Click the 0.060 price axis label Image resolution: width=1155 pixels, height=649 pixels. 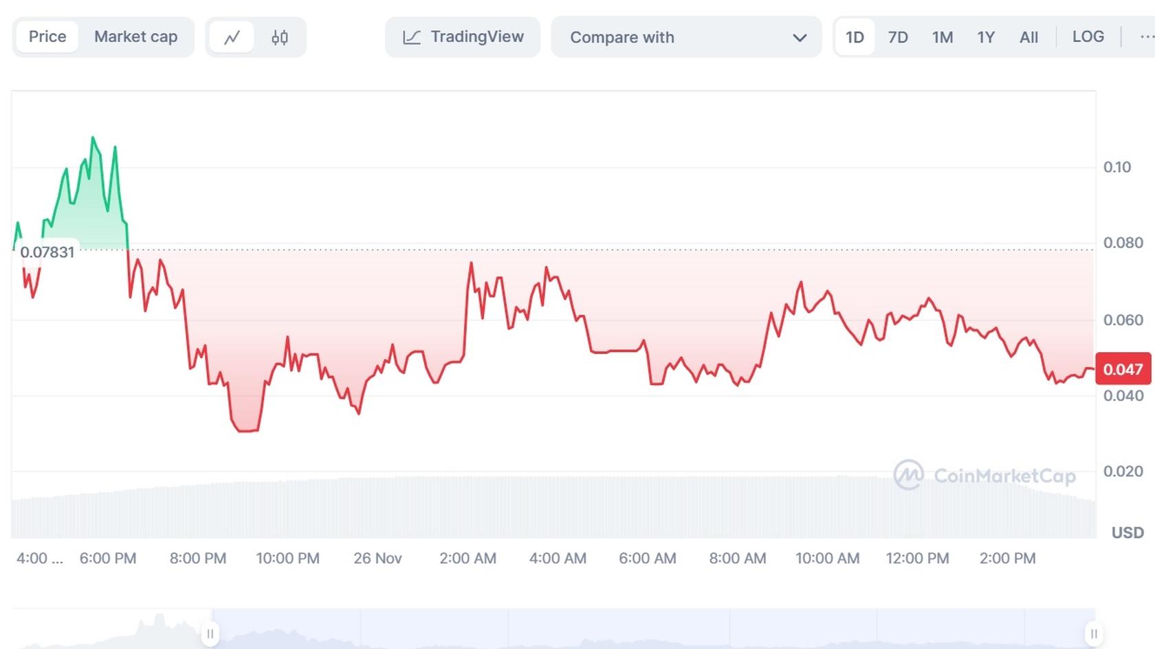coord(1123,320)
